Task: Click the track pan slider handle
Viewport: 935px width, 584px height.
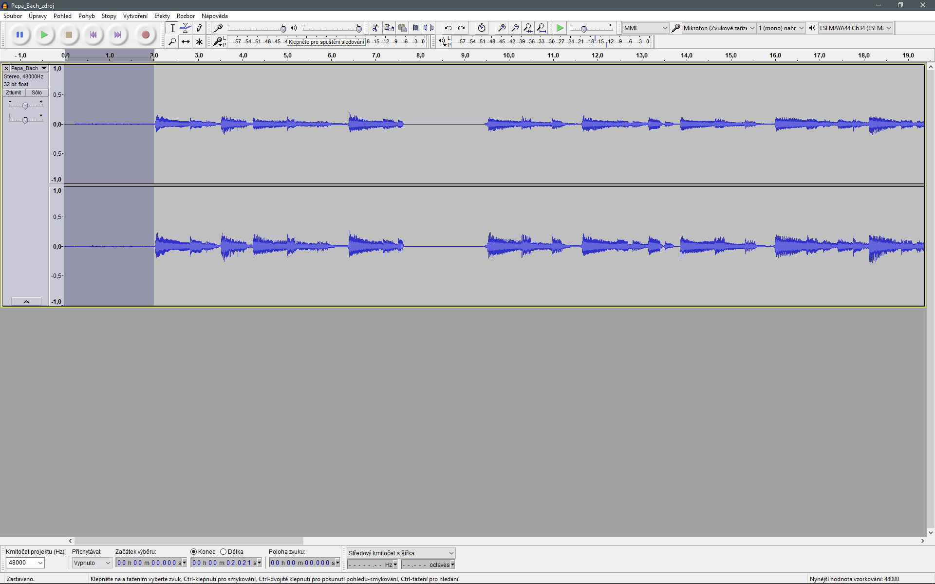Action: coord(25,120)
